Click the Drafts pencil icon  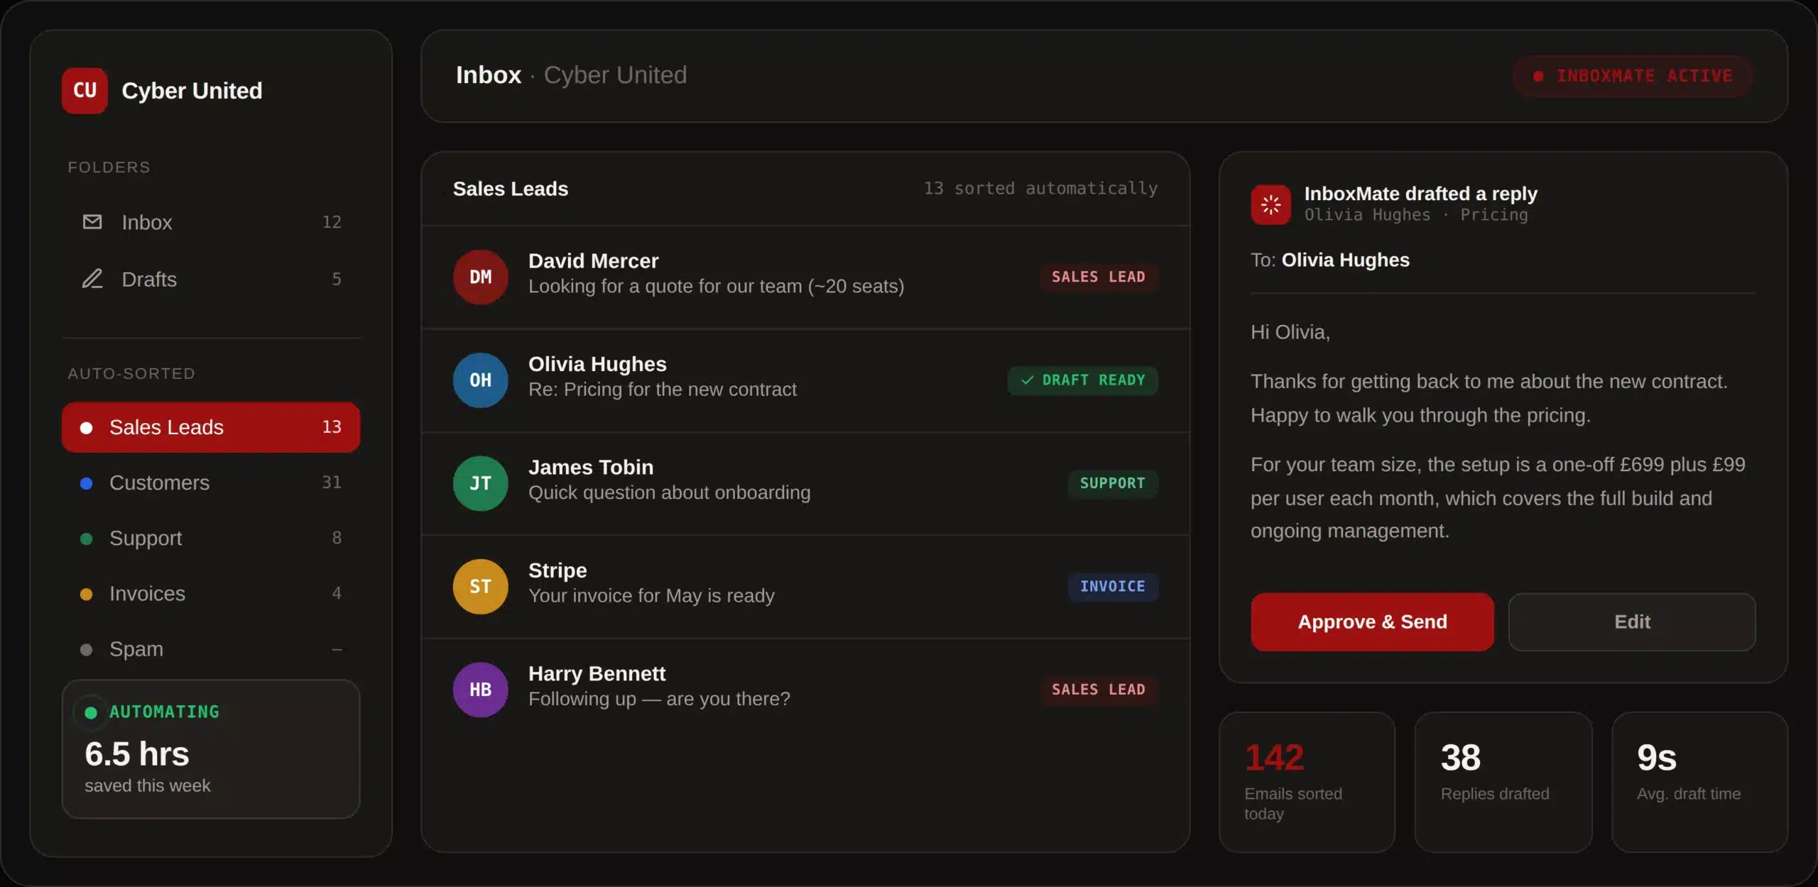pyautogui.click(x=92, y=279)
